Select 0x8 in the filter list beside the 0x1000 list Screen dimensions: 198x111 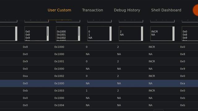coord(28,35)
